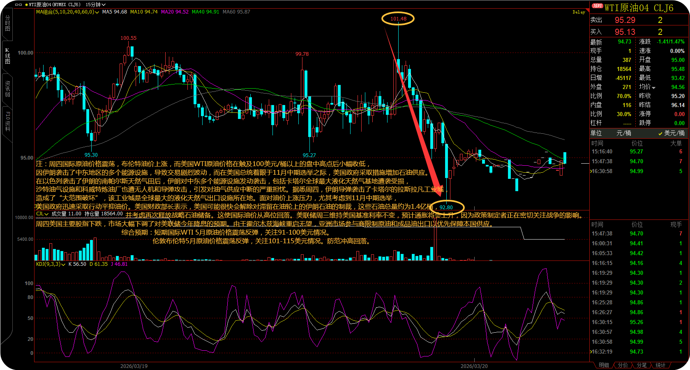Select the 美元/桶 unit option
Image resolution: width=690 pixels, height=370 pixels.
[672, 133]
